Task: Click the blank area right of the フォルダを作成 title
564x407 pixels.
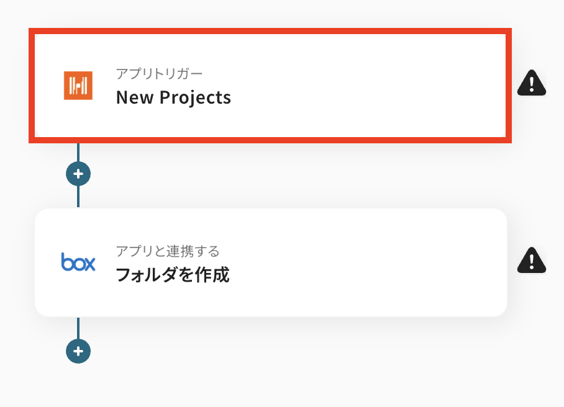Action: pyautogui.click(x=373, y=275)
